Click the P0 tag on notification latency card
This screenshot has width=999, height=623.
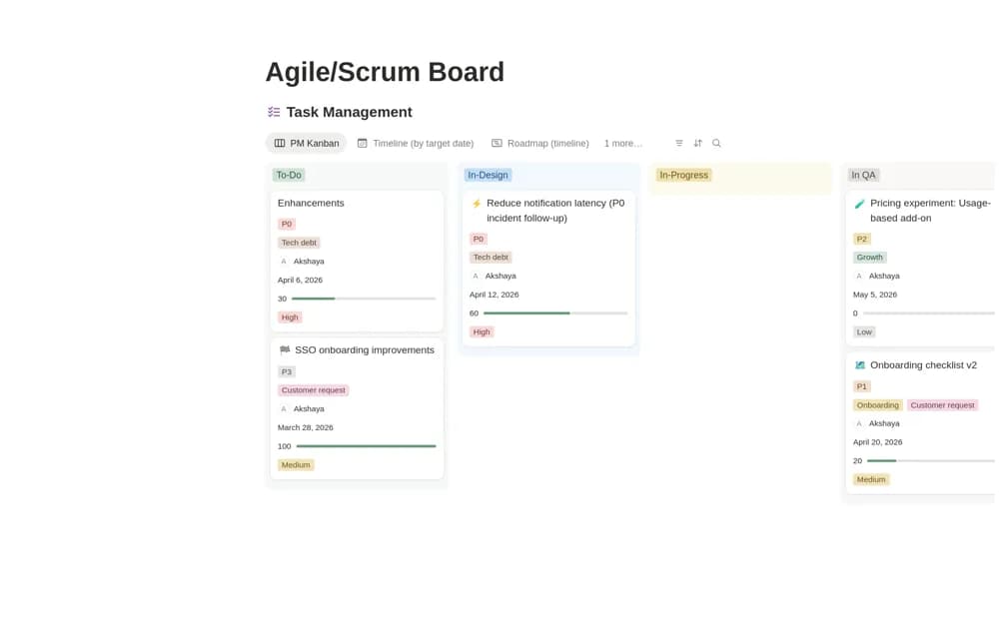[479, 239]
